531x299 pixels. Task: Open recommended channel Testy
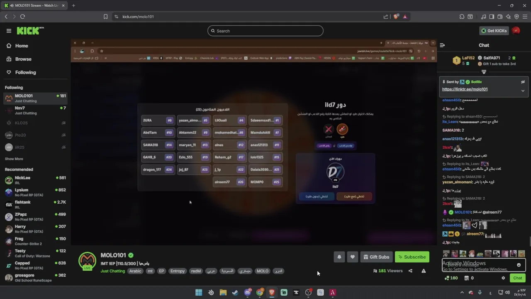[35, 253]
